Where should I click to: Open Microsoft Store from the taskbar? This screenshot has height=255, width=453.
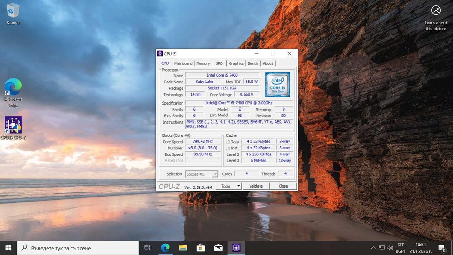coord(201,248)
